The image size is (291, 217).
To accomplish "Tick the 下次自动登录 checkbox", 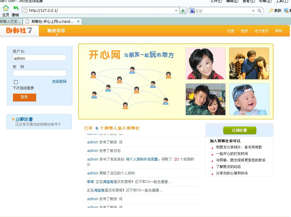I will 16,82.
